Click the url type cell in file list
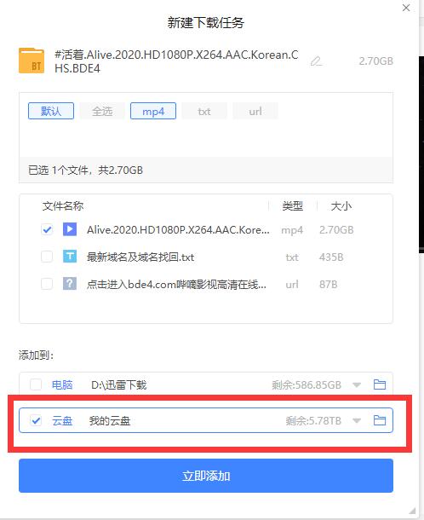This screenshot has height=520, width=424. point(292,284)
